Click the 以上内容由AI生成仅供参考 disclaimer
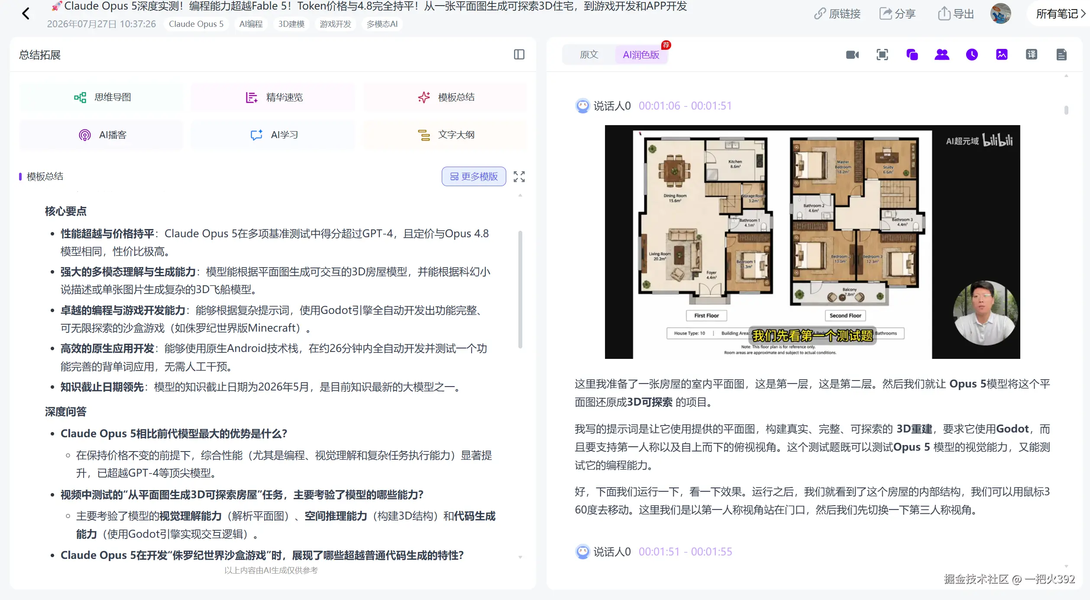Image resolution: width=1090 pixels, height=600 pixels. 271,571
